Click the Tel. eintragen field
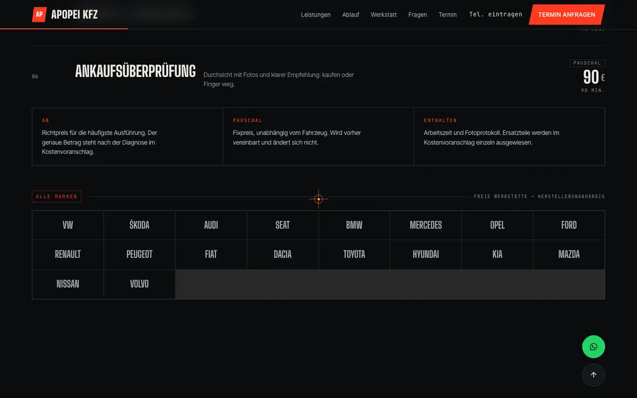The height and width of the screenshot is (398, 637). point(496,14)
